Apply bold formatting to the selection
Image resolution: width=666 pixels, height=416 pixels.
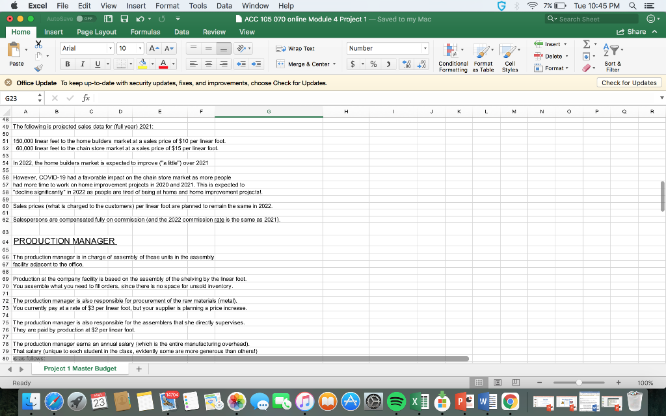point(67,64)
